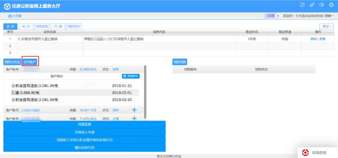
Task: Click the home icon beside 主页面
Action: 10,16
